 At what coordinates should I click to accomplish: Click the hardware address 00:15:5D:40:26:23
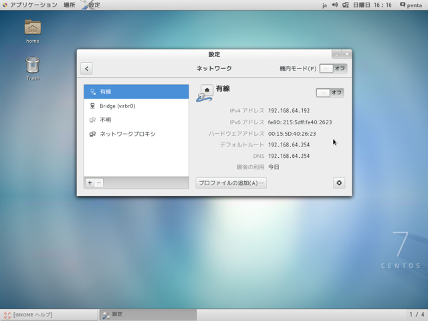tap(292, 134)
